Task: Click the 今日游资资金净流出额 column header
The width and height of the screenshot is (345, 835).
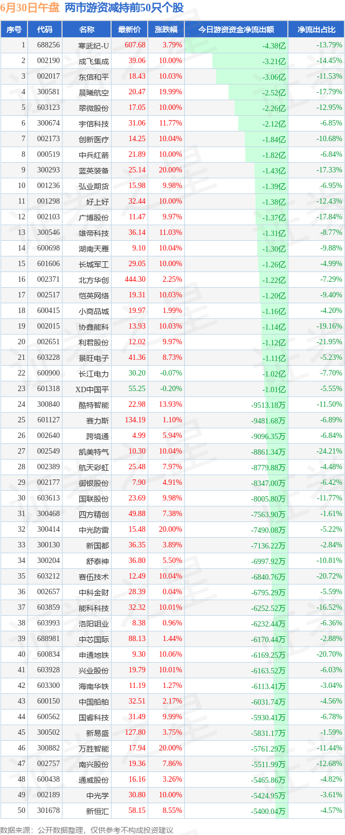Action: click(236, 30)
